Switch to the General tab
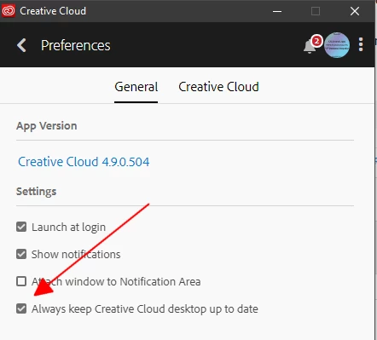The width and height of the screenshot is (377, 340). [136, 87]
